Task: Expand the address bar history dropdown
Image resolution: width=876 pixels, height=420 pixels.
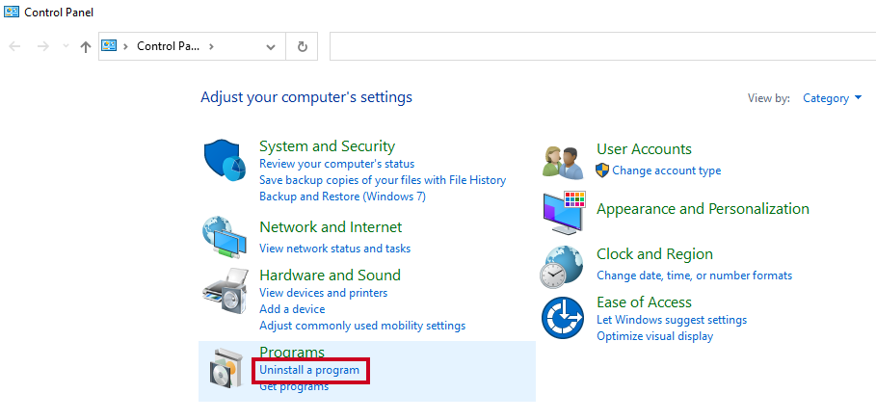Action: 271,47
